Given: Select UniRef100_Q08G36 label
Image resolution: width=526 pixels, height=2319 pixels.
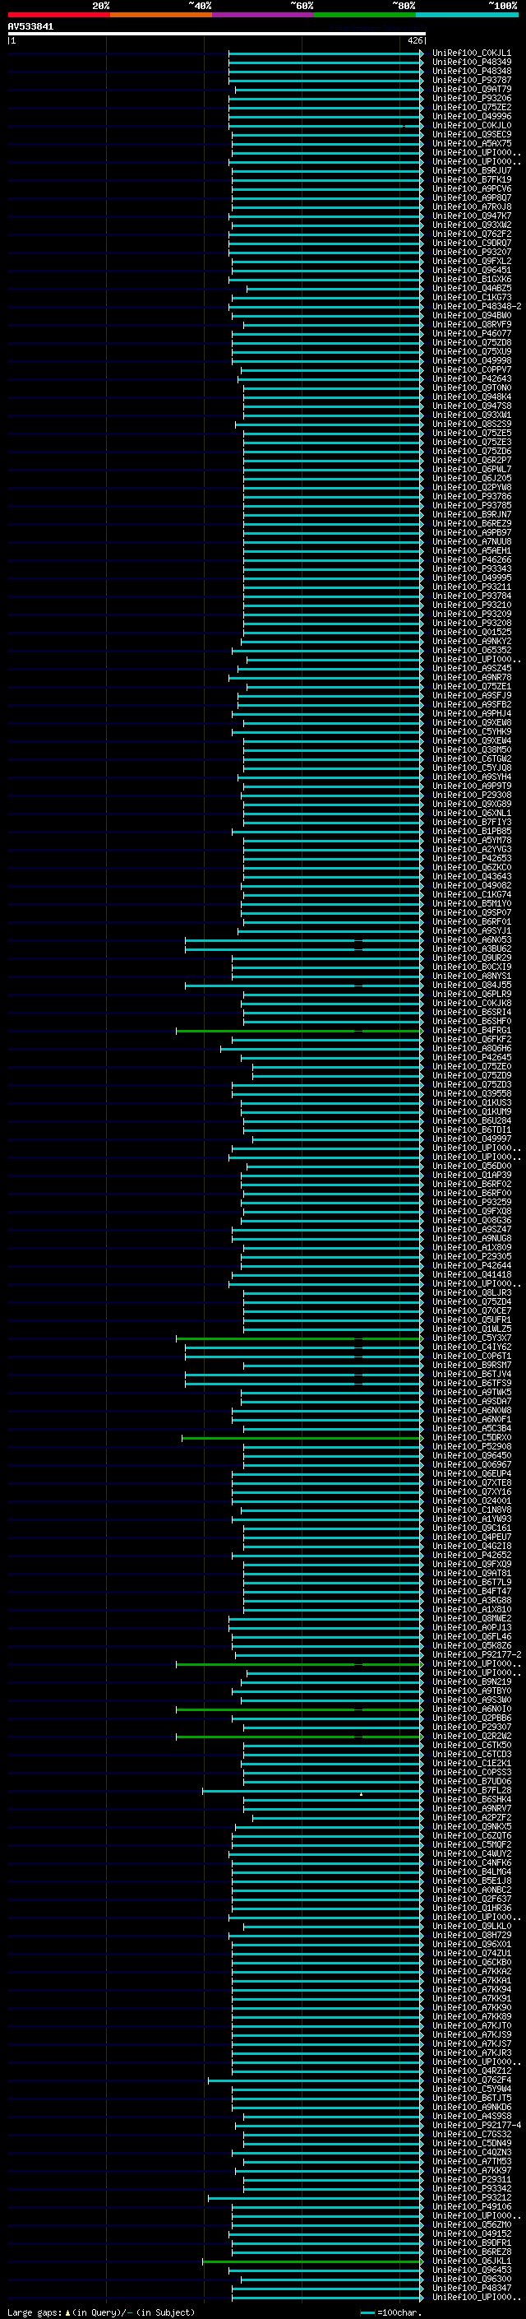Looking at the screenshot, I should click(x=471, y=1220).
